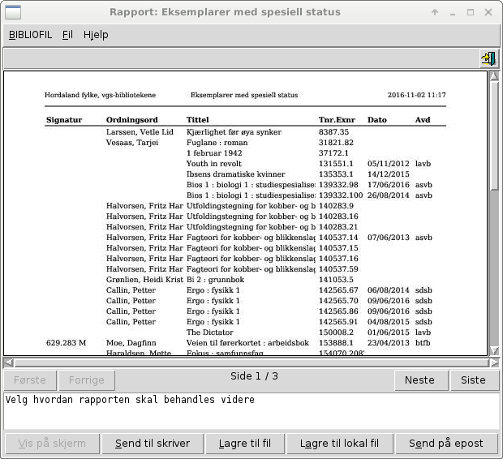Click the horizontal scrollbar's left arrow
The image size is (503, 459).
8,362
